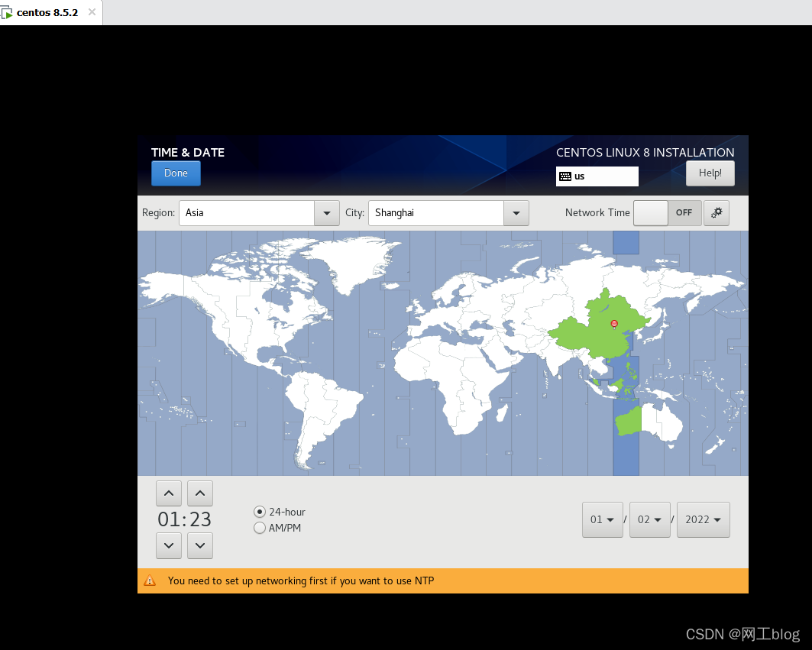Open the Help! button
This screenshot has width=812, height=650.
point(710,173)
